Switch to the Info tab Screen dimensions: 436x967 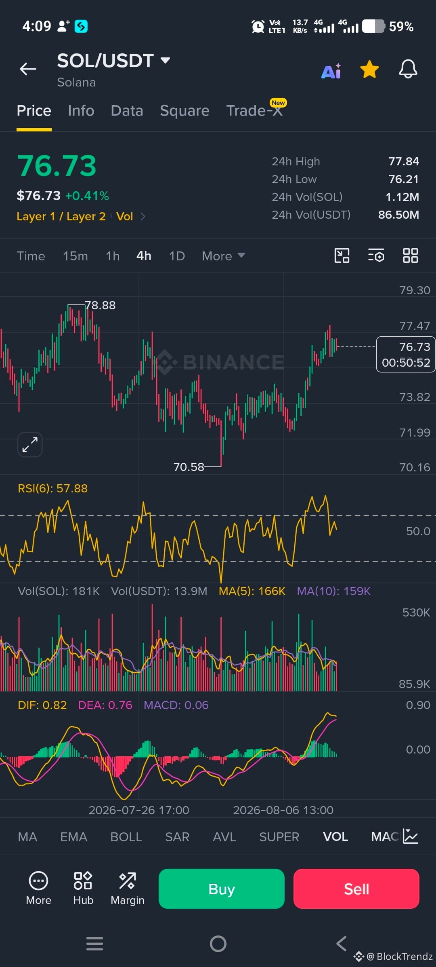(x=81, y=111)
